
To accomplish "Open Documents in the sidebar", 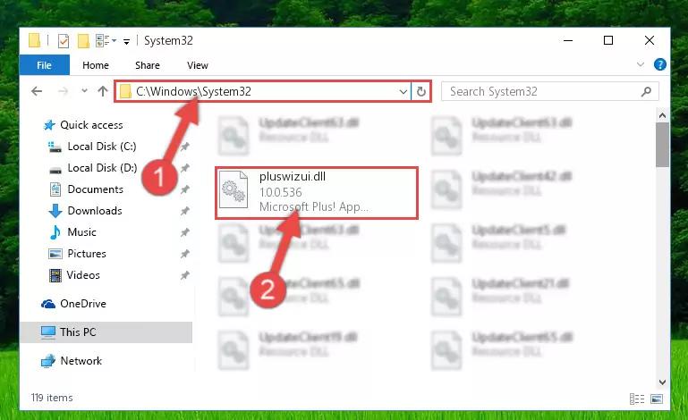I will [x=95, y=189].
